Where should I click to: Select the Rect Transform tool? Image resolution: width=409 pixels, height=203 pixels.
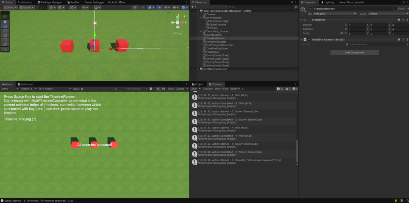[5, 39]
